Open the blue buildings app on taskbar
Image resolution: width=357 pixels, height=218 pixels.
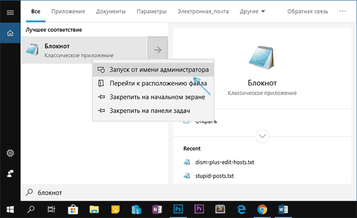pyautogui.click(x=136, y=209)
